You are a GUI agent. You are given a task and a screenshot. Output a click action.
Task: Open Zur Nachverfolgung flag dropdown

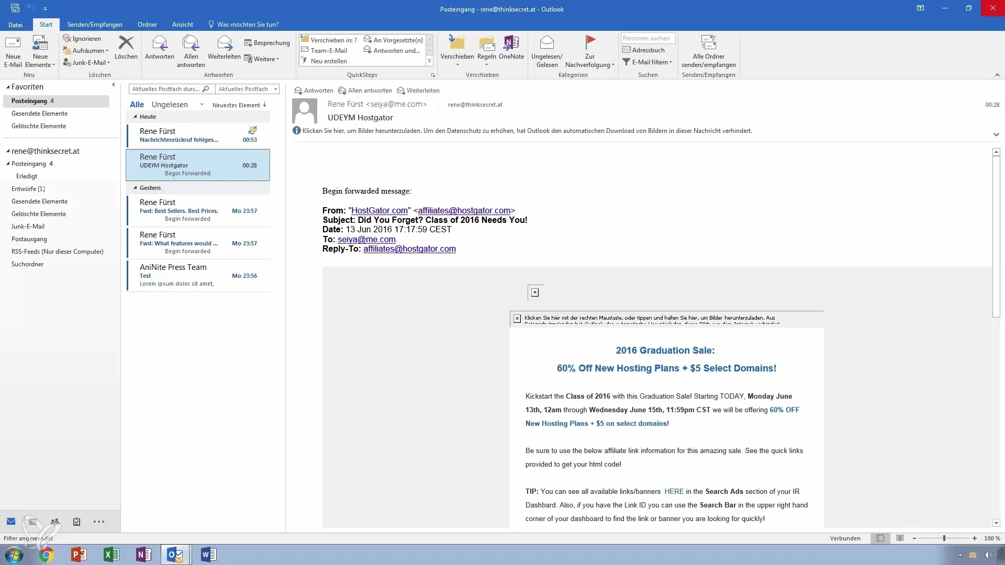(x=590, y=51)
